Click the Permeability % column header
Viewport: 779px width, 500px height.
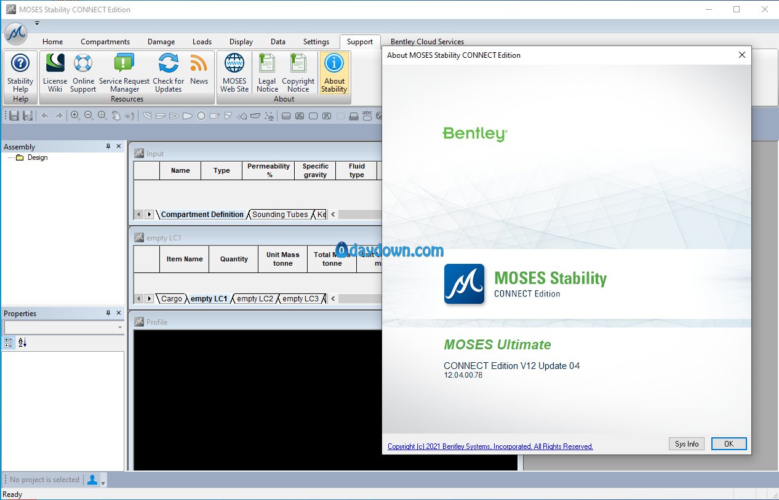(268, 170)
